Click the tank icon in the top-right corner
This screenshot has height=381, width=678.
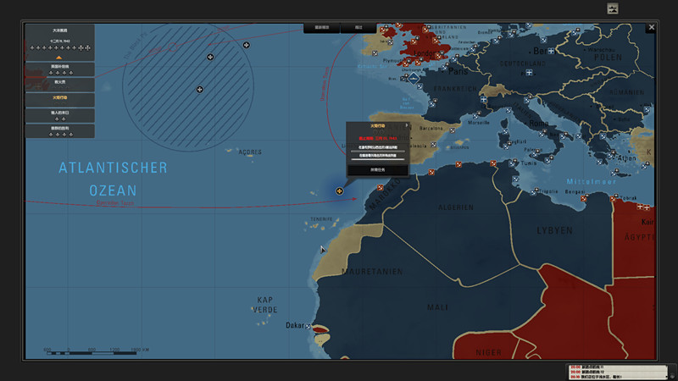pyautogui.click(x=614, y=8)
